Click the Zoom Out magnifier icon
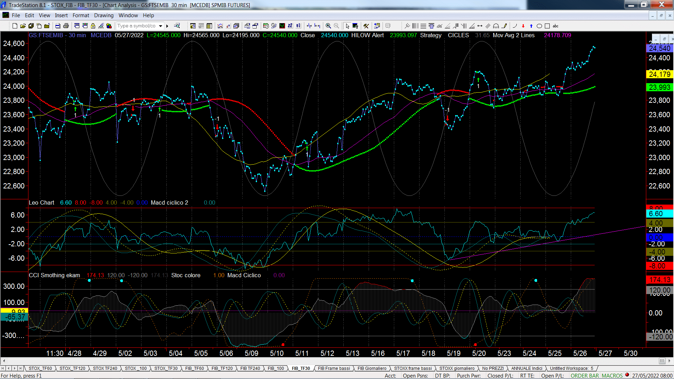Screen dimensions: 674x379 click(336, 26)
